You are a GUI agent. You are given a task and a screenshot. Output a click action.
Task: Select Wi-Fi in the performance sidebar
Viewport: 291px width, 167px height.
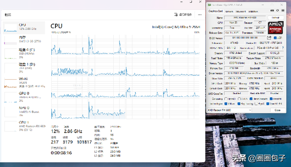tap(24, 82)
